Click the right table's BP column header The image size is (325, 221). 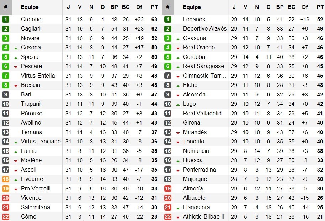(x=280, y=7)
